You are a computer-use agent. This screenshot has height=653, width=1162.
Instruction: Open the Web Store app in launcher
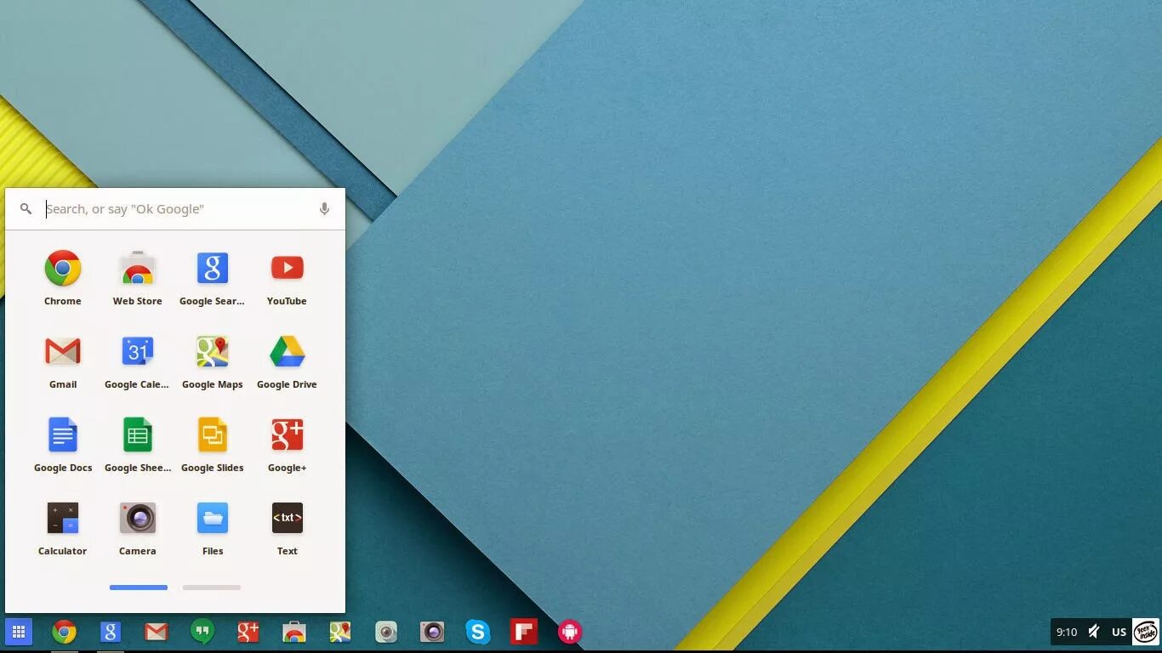(138, 269)
